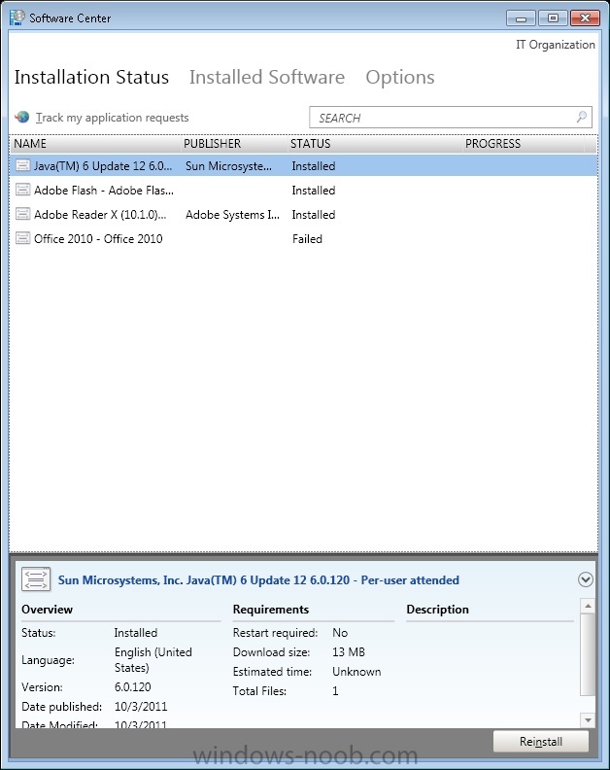610x770 pixels.
Task: Click the Restart required value No
Action: [340, 633]
